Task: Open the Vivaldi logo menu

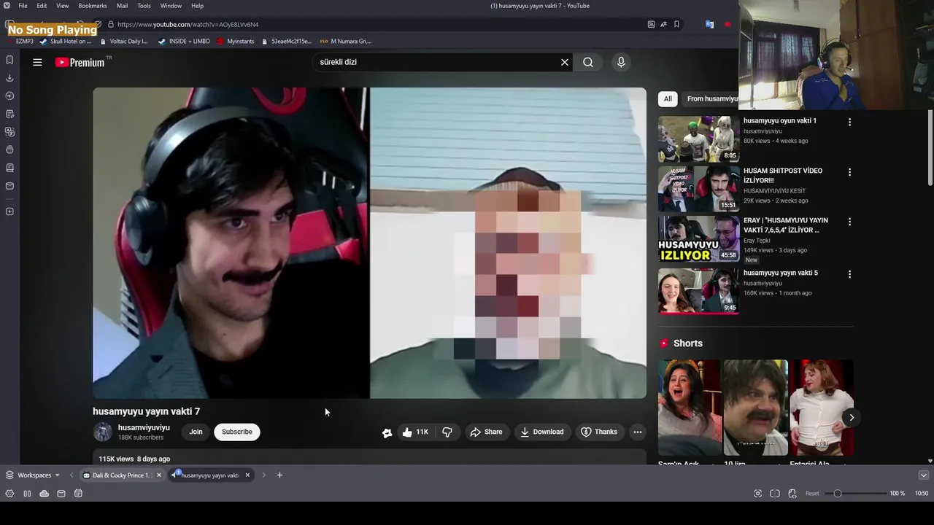Action: 7,6
